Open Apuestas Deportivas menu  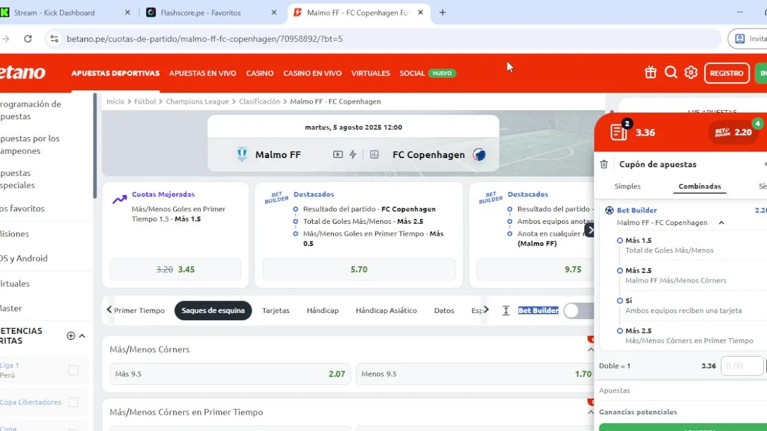tap(116, 73)
